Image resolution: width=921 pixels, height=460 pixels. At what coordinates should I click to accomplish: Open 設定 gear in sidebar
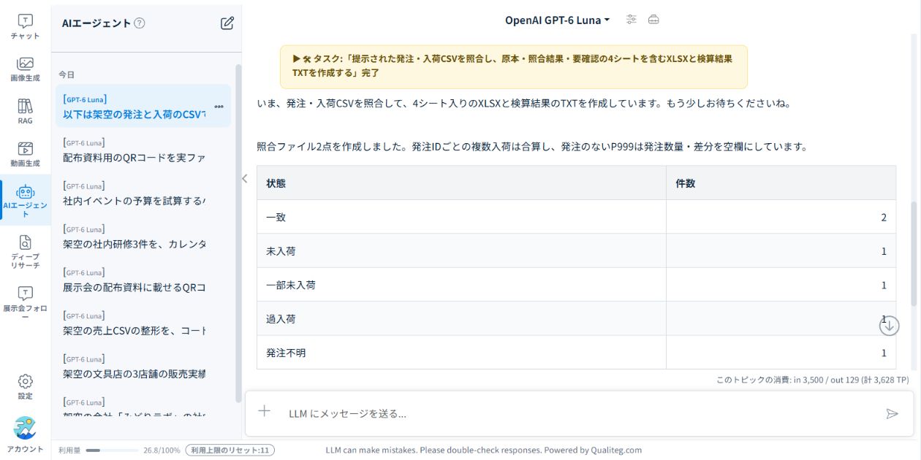point(25,387)
